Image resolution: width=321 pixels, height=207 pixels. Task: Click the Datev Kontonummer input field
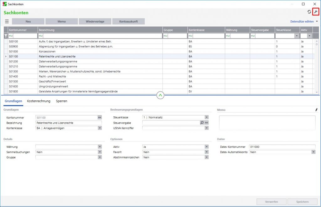(282, 147)
